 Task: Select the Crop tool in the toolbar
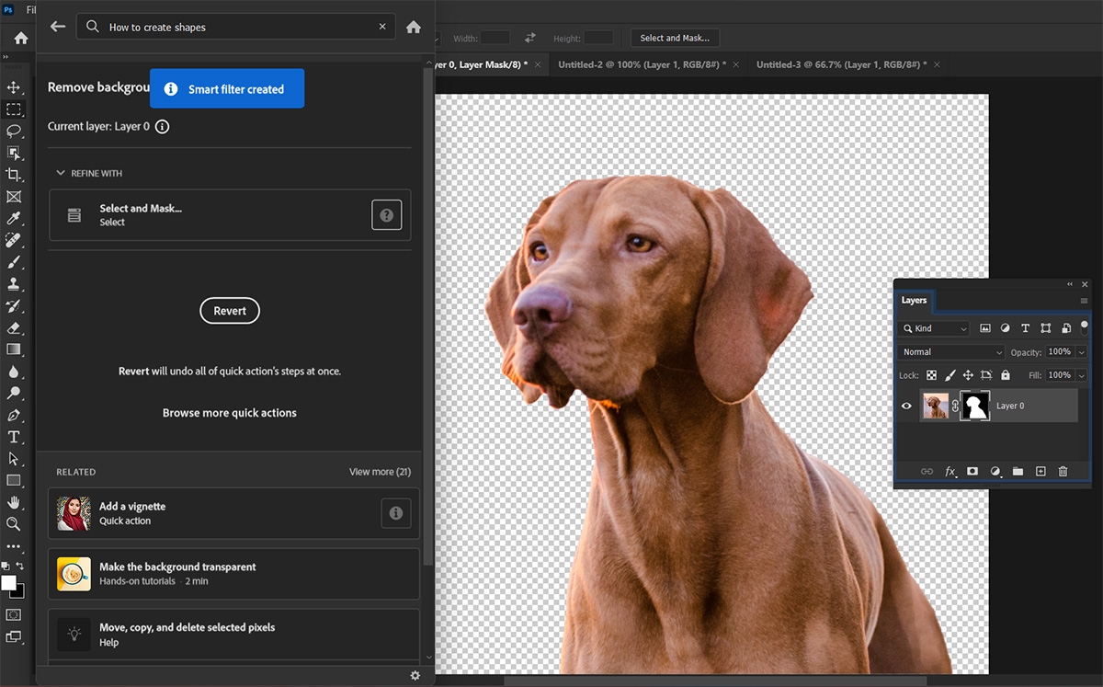point(14,175)
